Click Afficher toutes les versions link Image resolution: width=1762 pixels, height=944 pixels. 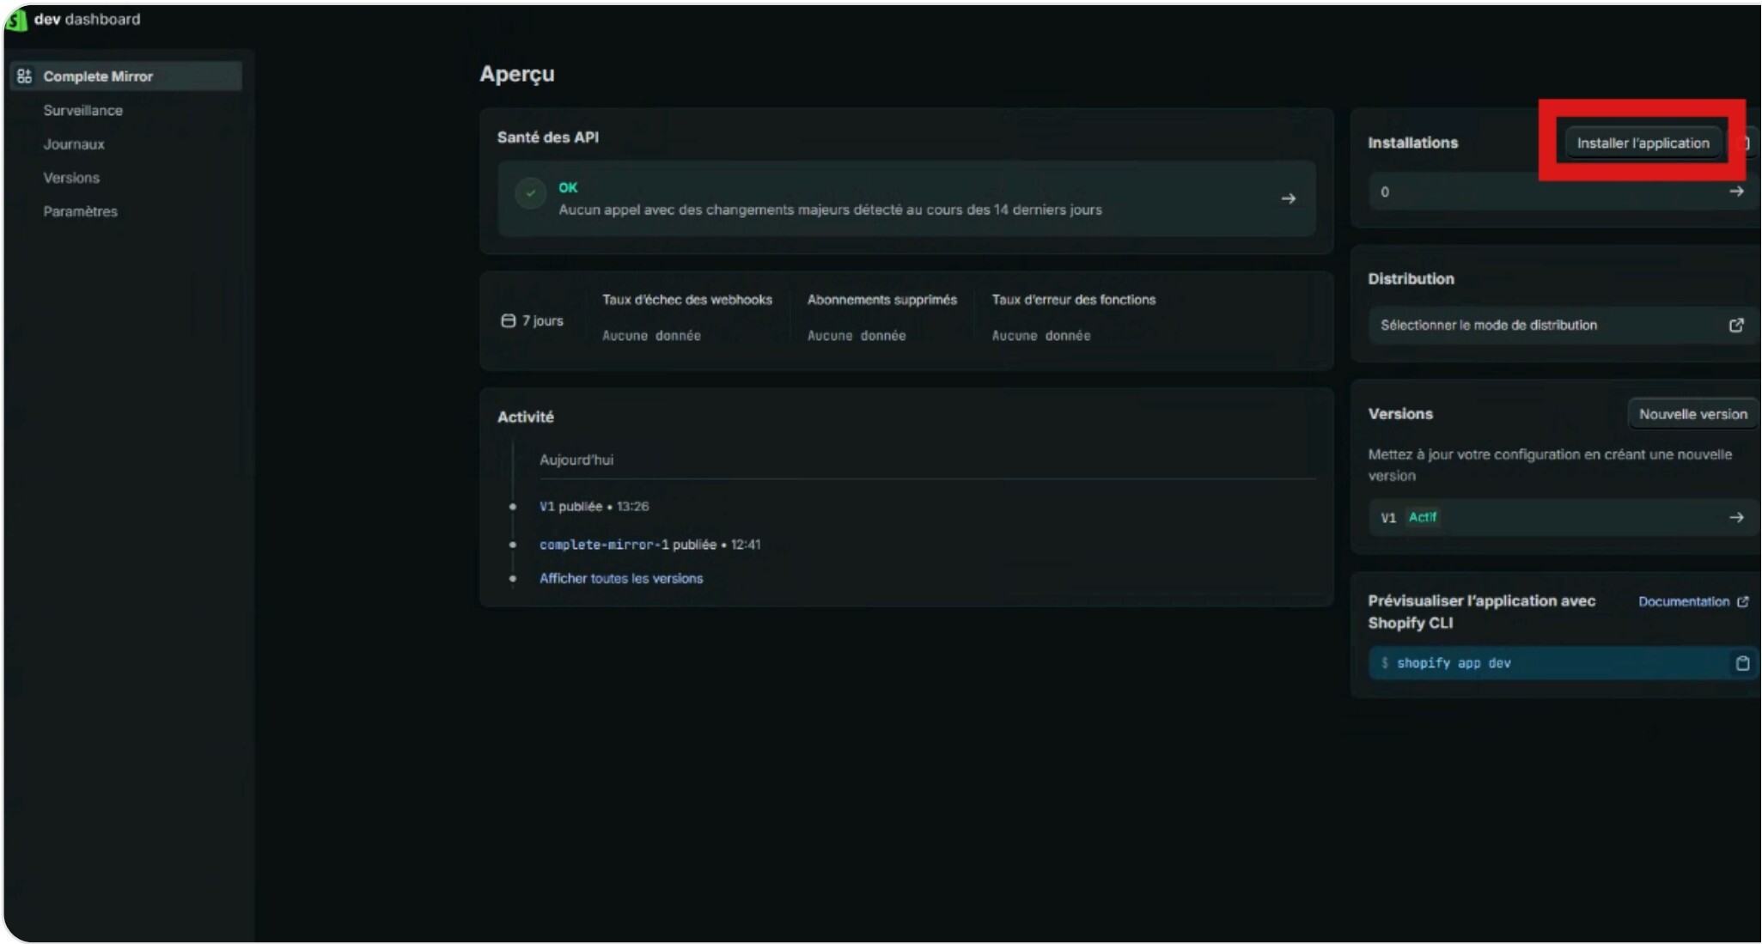coord(621,579)
